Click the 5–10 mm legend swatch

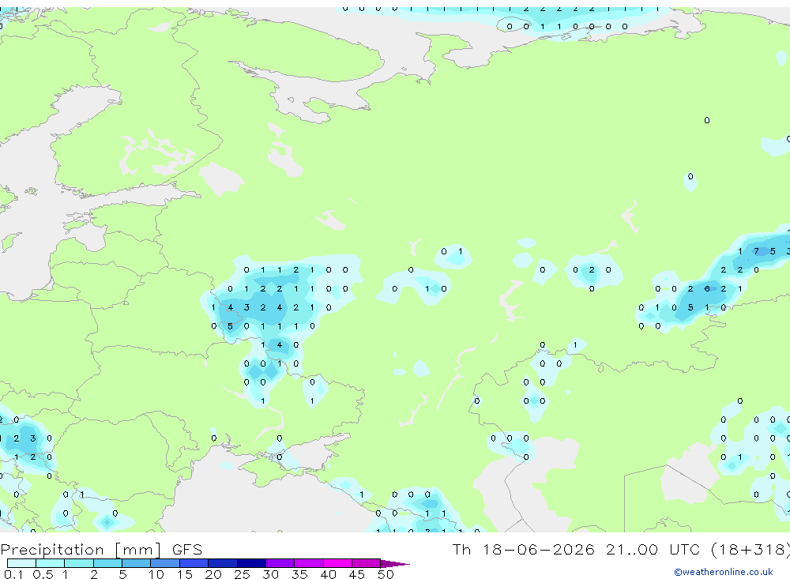tap(137, 563)
